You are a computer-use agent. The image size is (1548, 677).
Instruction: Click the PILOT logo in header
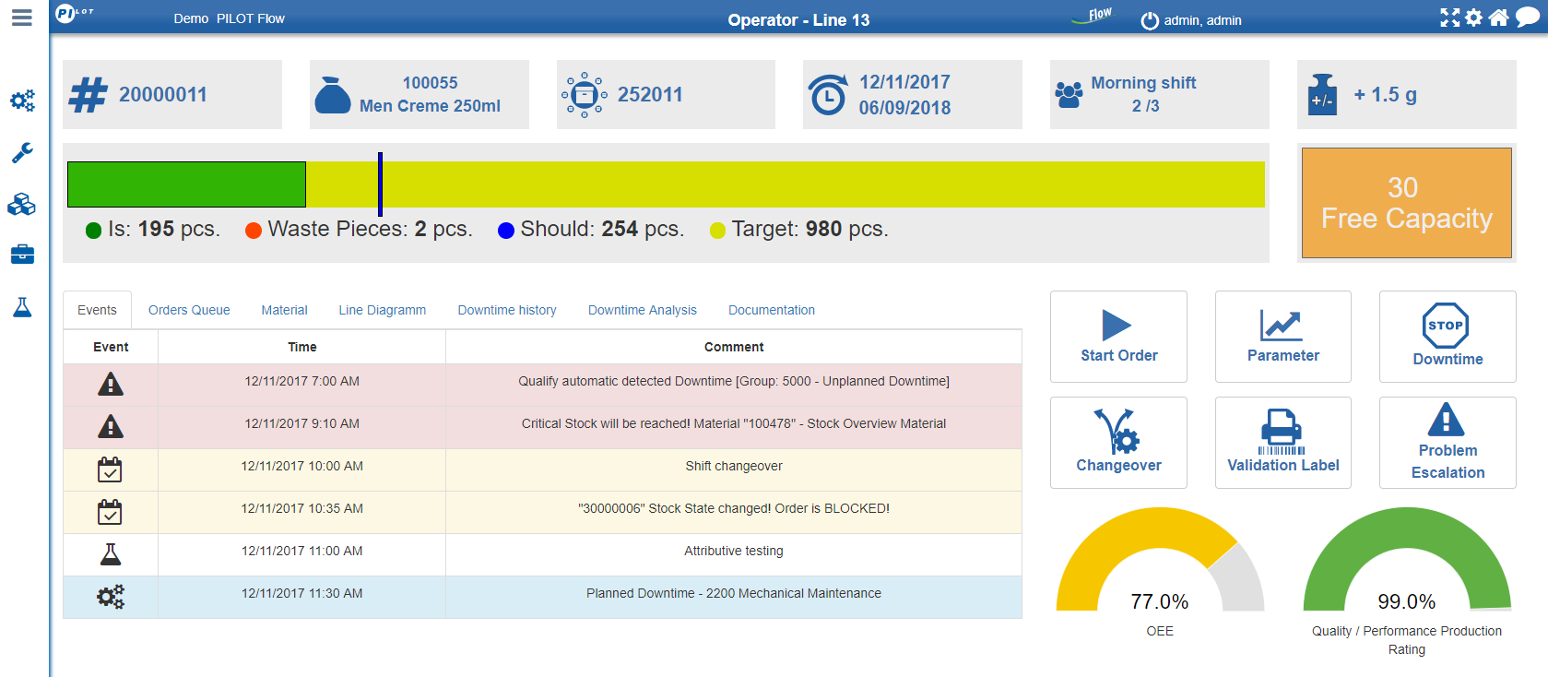(x=74, y=13)
